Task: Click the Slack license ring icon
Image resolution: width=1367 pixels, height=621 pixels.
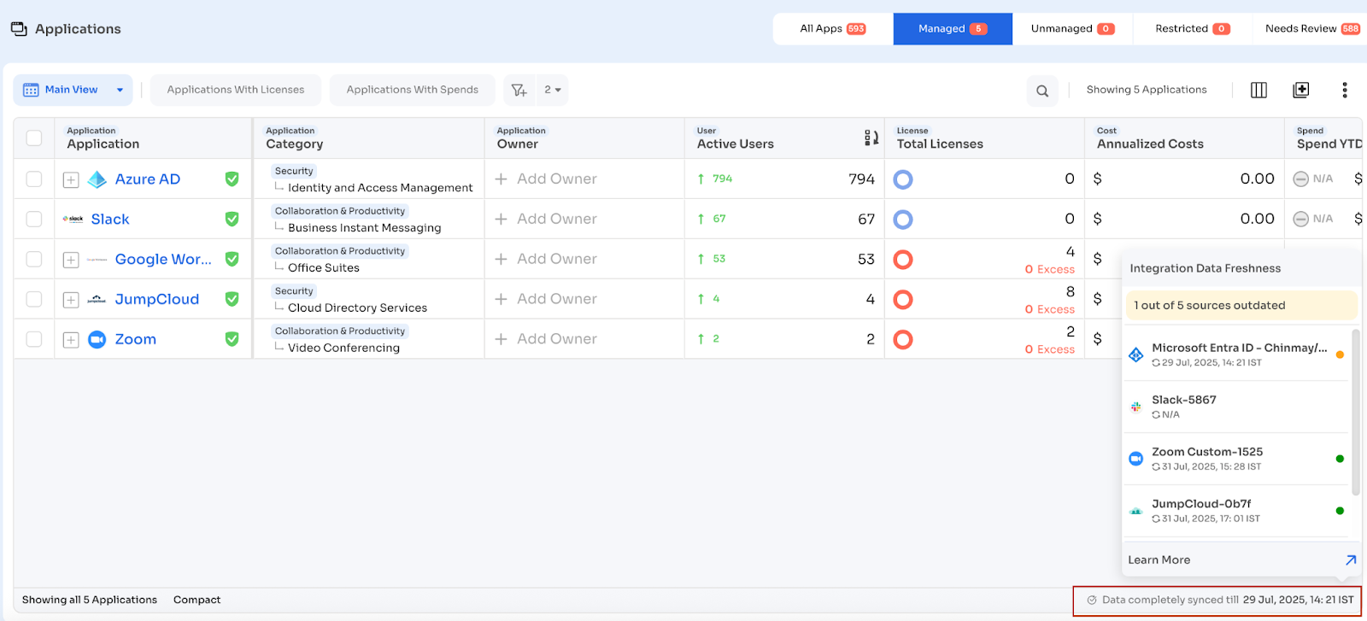Action: (x=903, y=220)
